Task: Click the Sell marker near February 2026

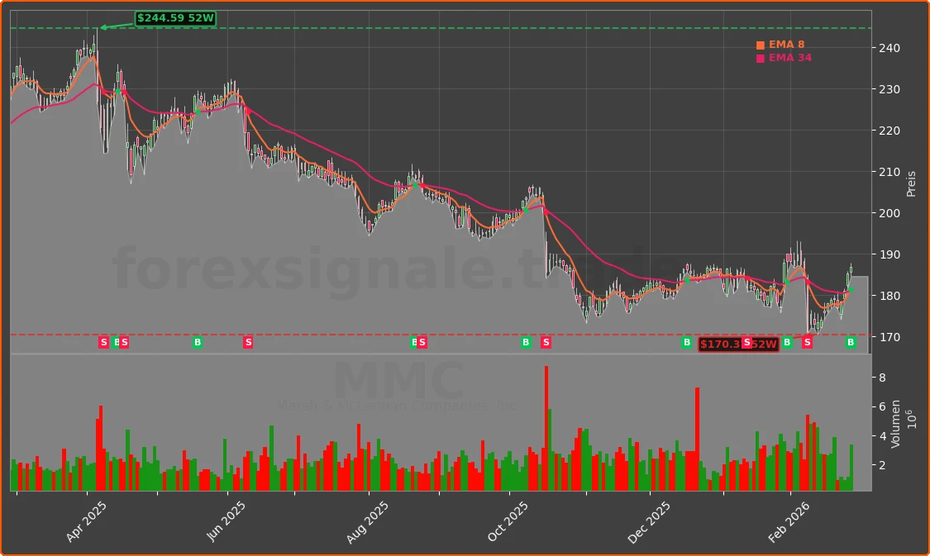Action: 807,342
